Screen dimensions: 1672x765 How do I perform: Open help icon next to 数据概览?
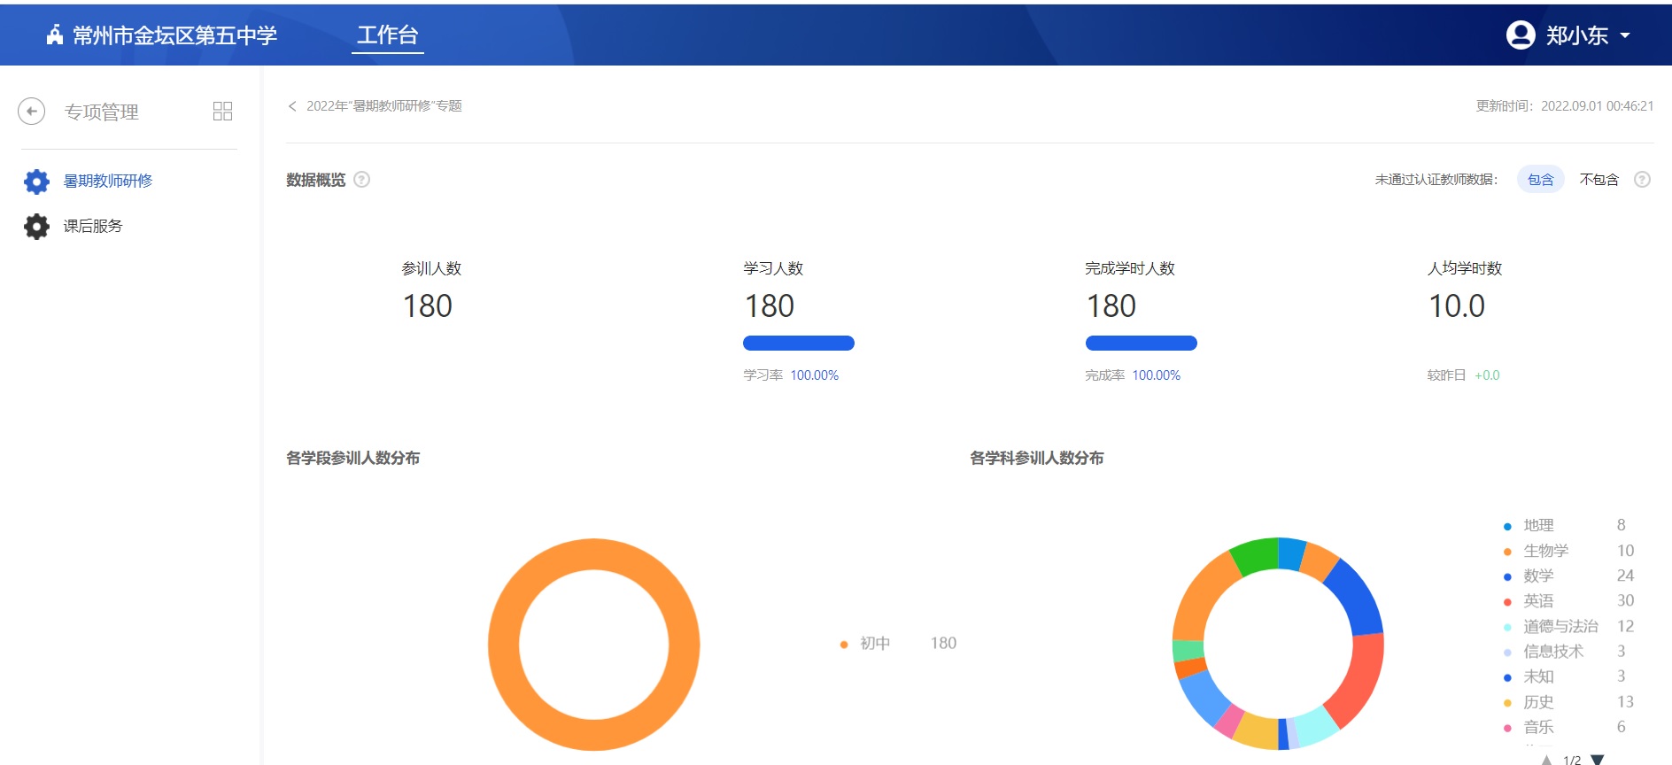coord(361,180)
